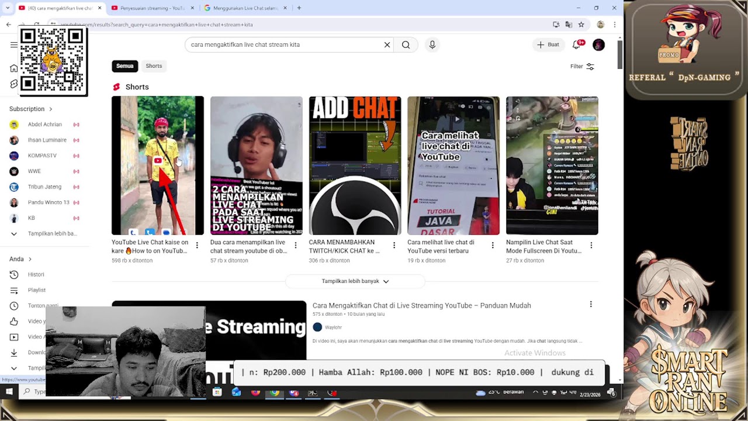The width and height of the screenshot is (748, 421).
Task: Bookmark this page with the star icon
Action: (581, 25)
